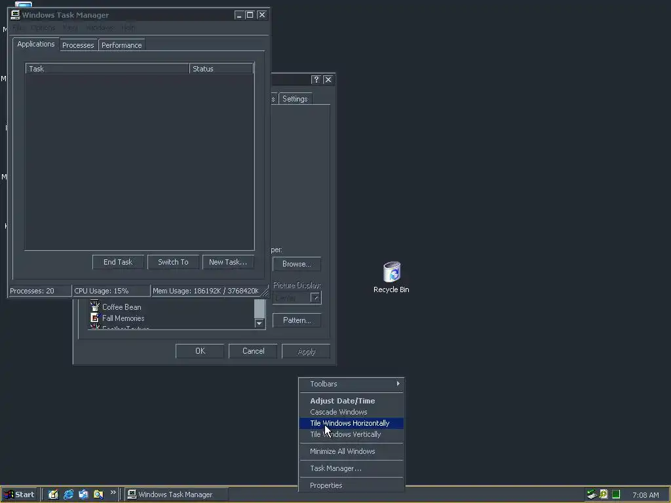671x503 pixels.
Task: Sort by the Status column header
Action: click(221, 68)
